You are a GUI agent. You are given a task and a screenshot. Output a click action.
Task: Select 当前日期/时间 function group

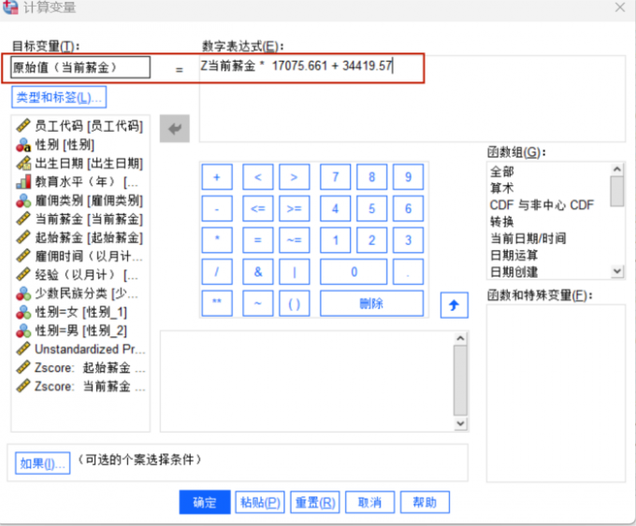tap(528, 238)
